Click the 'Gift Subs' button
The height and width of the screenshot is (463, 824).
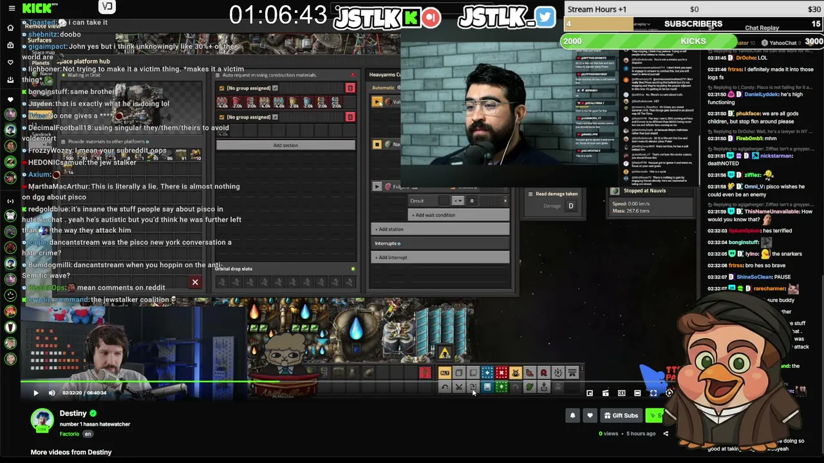pos(621,415)
